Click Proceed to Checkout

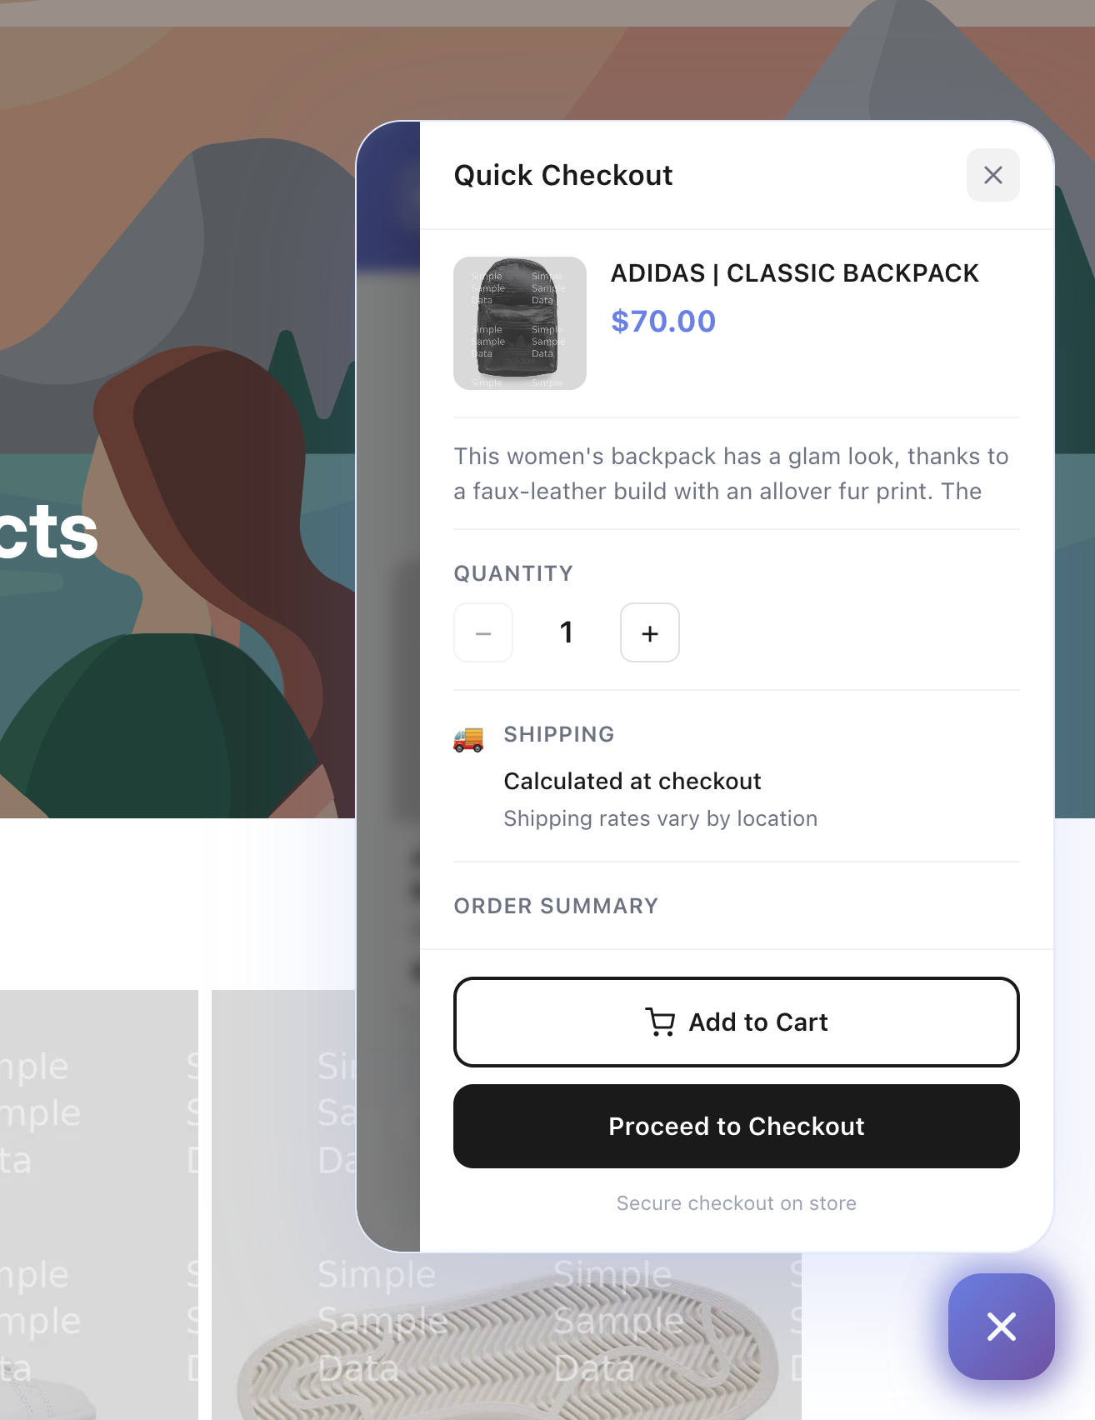coord(736,1127)
